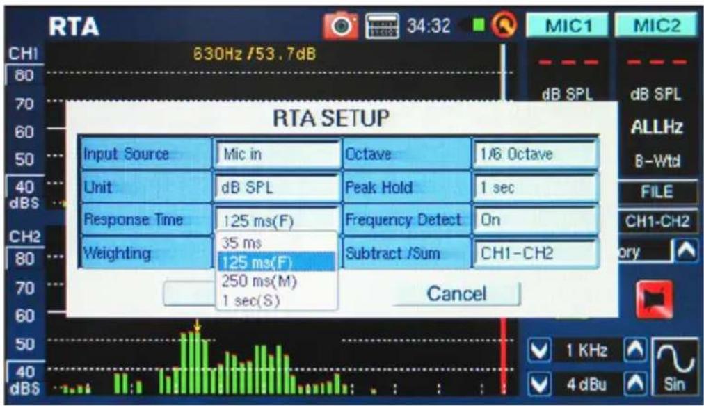Tap the Sin waveform generator icon

coord(674,368)
